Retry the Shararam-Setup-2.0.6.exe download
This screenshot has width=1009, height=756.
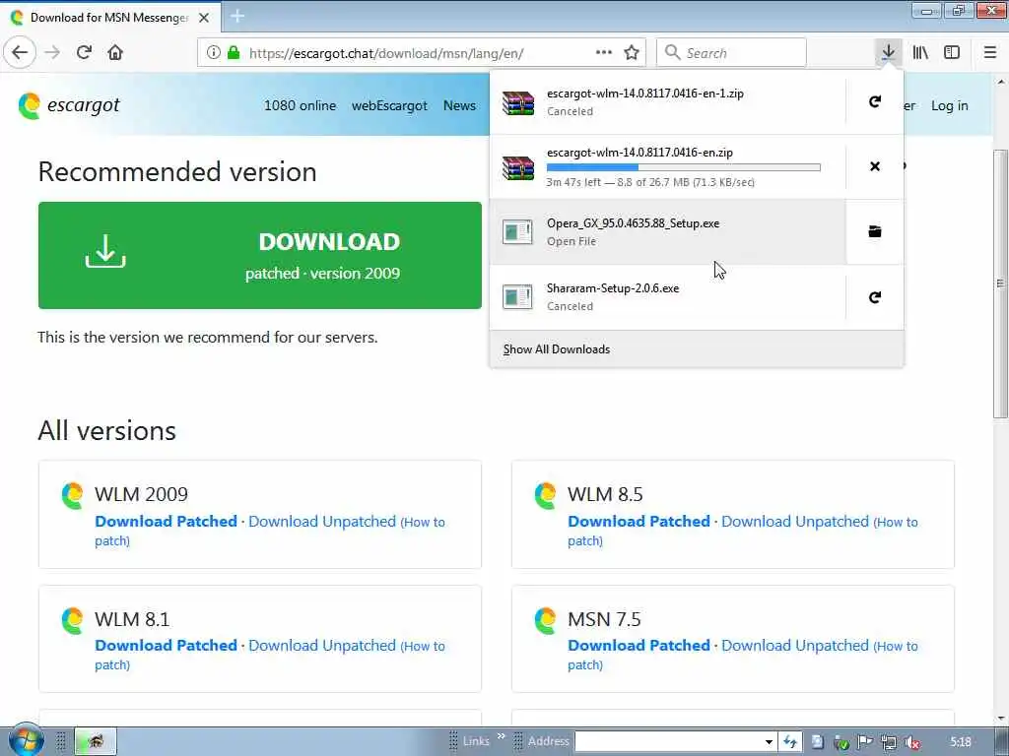coord(875,297)
